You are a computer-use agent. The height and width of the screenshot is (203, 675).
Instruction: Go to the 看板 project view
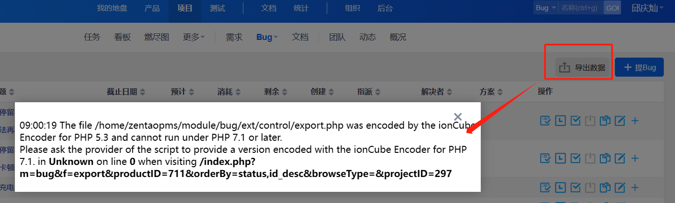tap(123, 37)
